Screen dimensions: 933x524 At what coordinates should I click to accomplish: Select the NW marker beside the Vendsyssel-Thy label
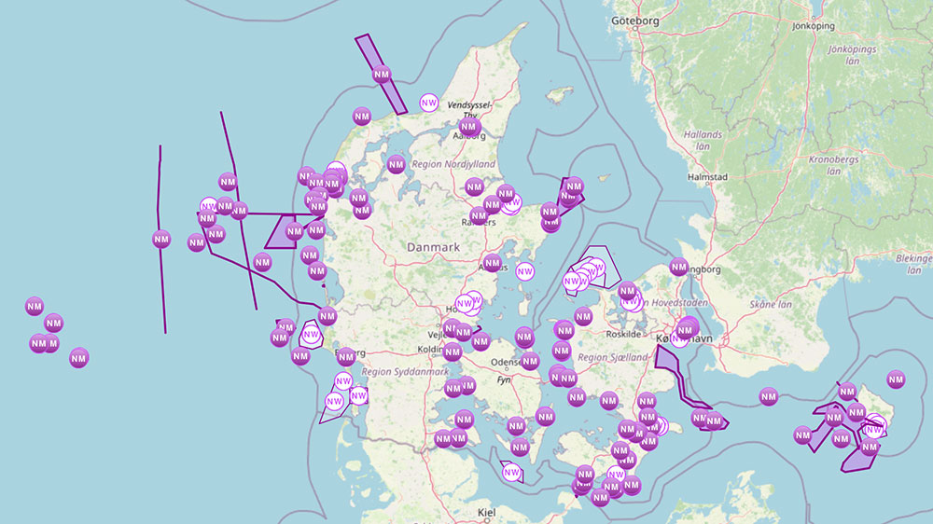pos(428,103)
